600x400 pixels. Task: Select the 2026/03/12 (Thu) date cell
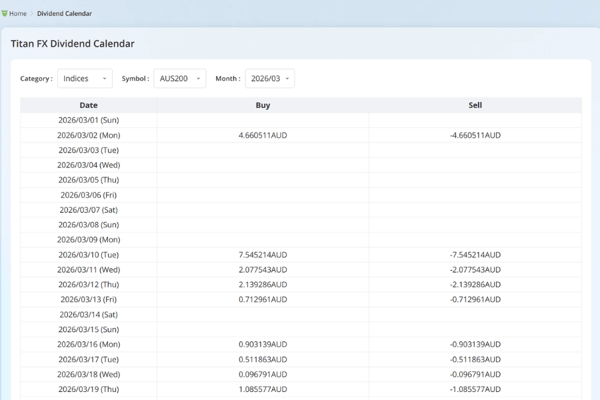pos(89,285)
